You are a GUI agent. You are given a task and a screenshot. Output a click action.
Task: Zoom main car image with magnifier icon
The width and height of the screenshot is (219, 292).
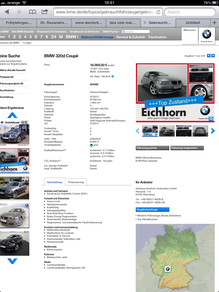coord(211,119)
